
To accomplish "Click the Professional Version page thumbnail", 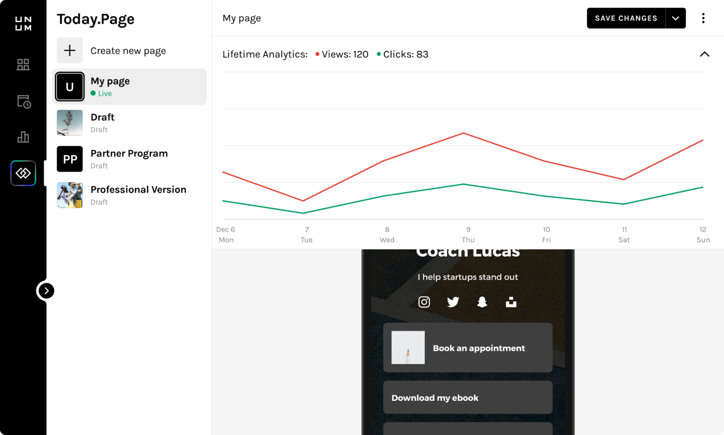I will [69, 195].
